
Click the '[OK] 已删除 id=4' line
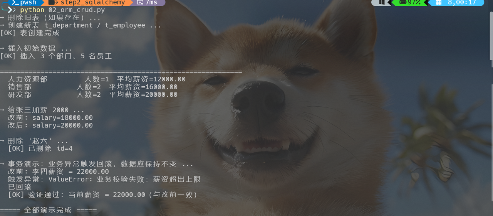coord(40,148)
